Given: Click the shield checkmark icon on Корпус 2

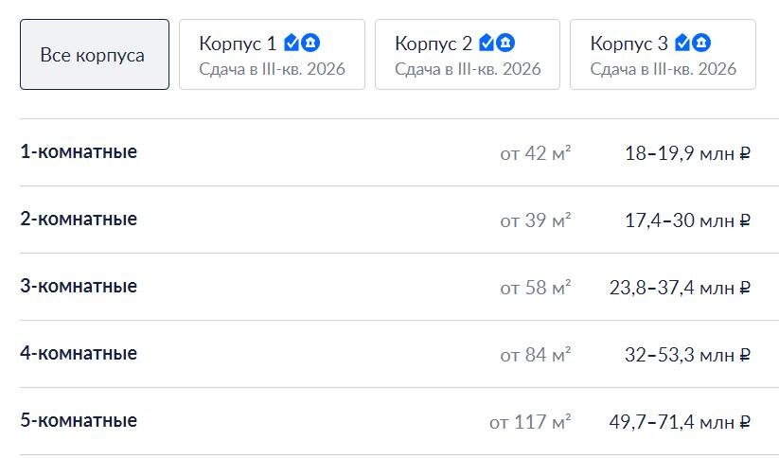Looking at the screenshot, I should 487,43.
